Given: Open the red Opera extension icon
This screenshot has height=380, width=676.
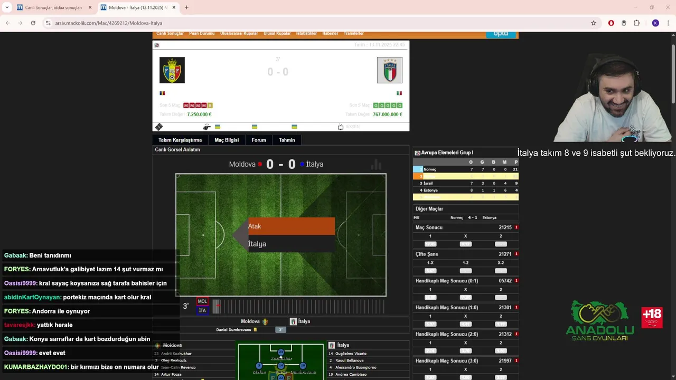Looking at the screenshot, I should coord(611,23).
